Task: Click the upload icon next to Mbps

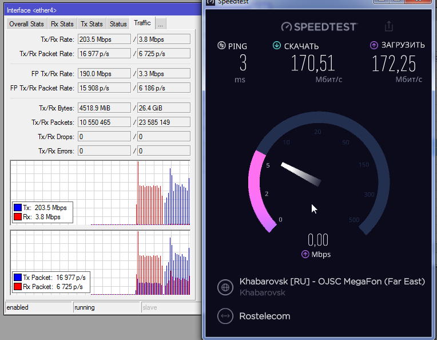Action: 305,254
